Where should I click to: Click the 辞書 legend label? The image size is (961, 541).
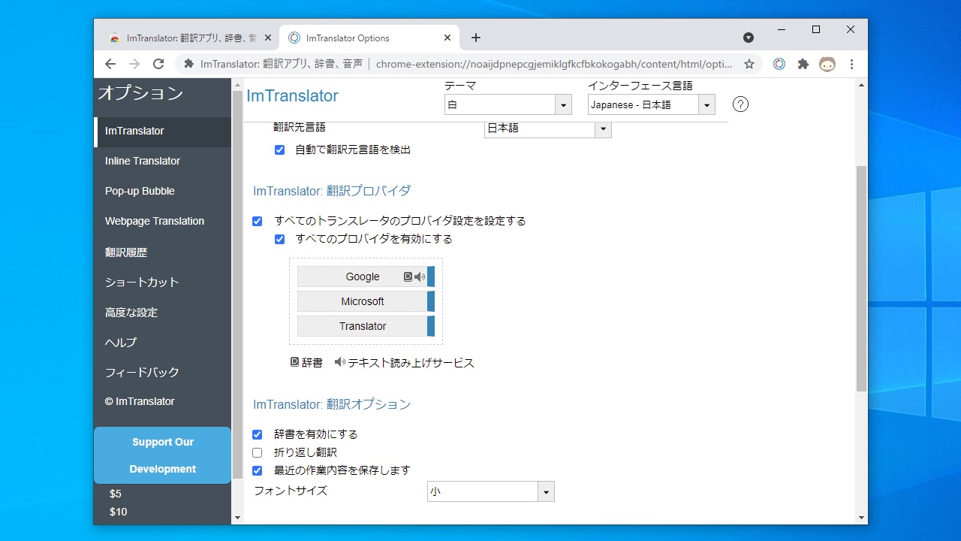pyautogui.click(x=312, y=363)
